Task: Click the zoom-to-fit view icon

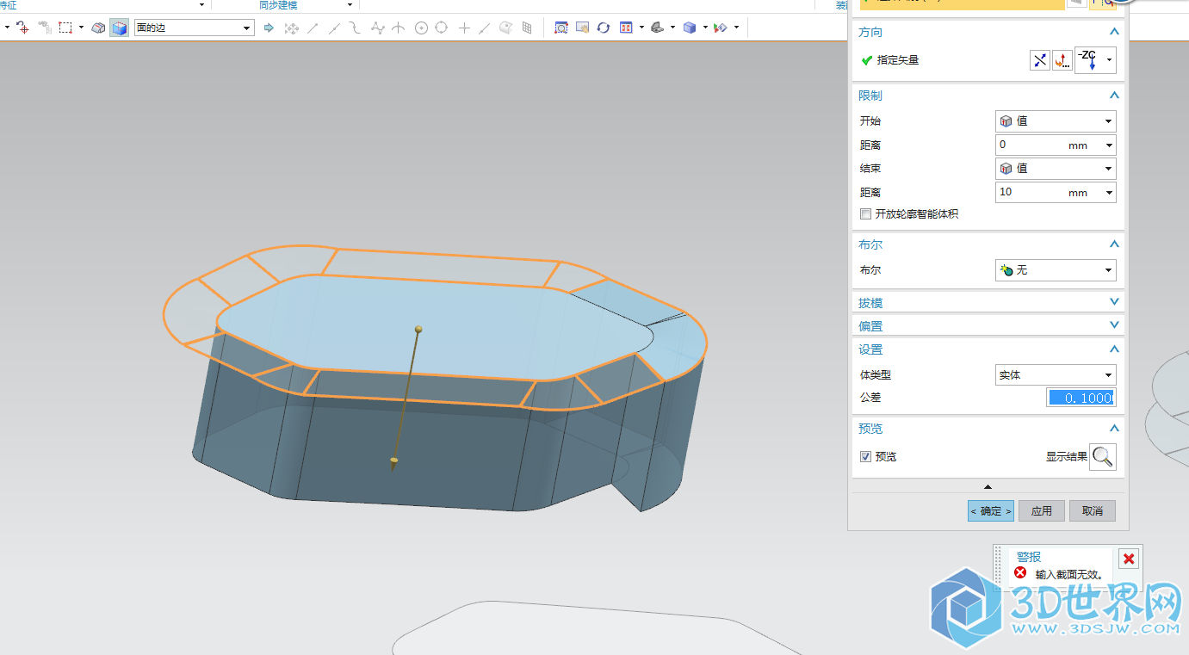Action: tap(561, 28)
